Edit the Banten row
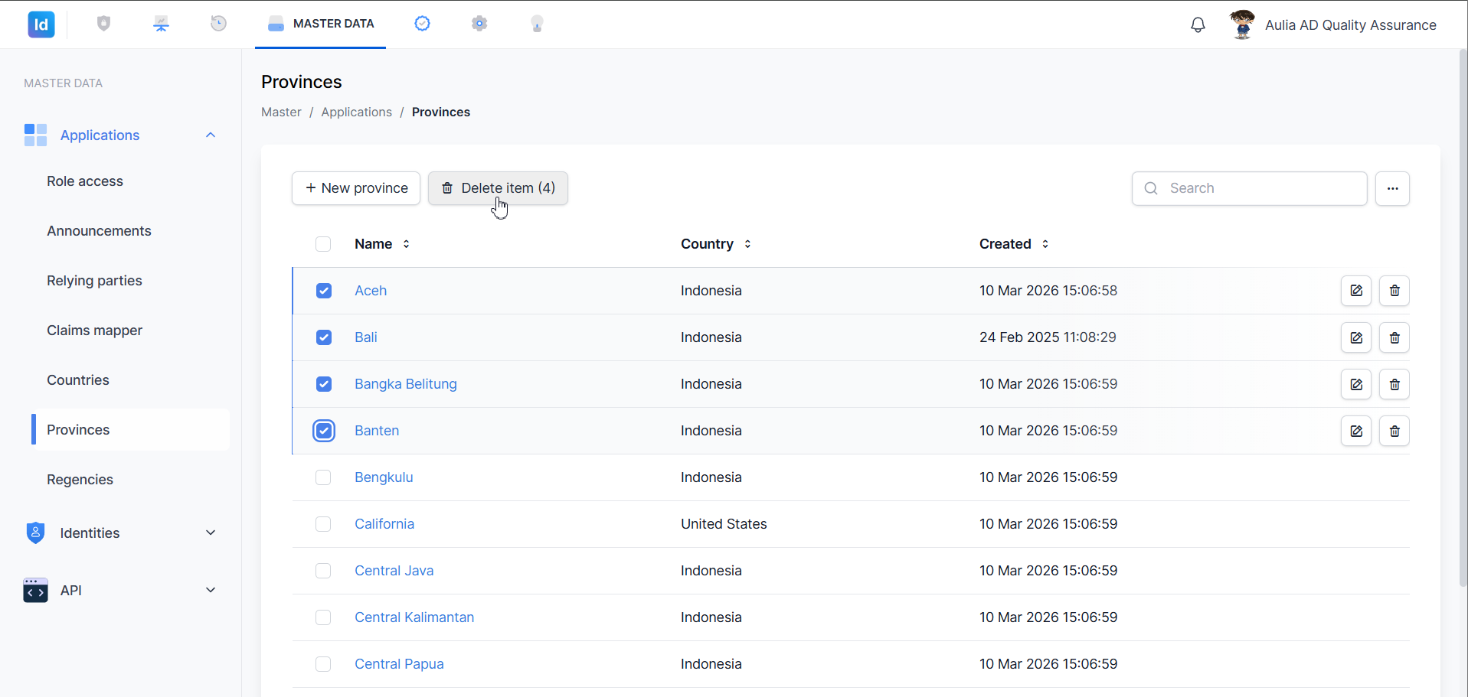Screen dimensions: 1468x697 (1356, 431)
